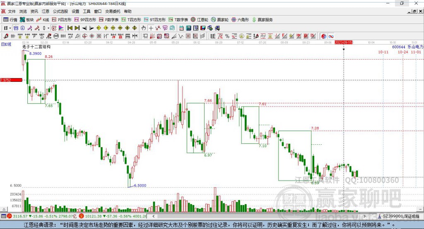This screenshot has height=229, width=424.
Task: Open the 交易委托 menu
Action: (x=113, y=11)
